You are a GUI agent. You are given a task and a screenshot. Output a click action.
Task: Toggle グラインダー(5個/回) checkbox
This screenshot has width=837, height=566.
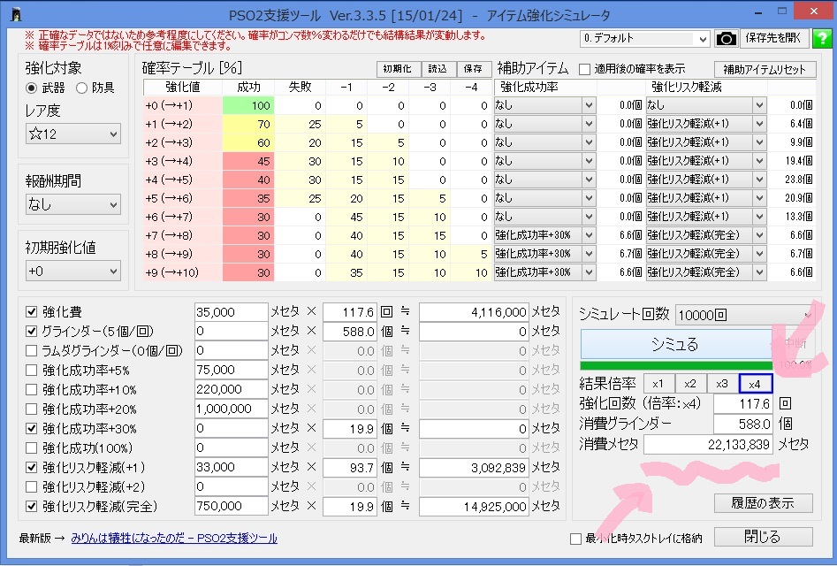(x=32, y=331)
